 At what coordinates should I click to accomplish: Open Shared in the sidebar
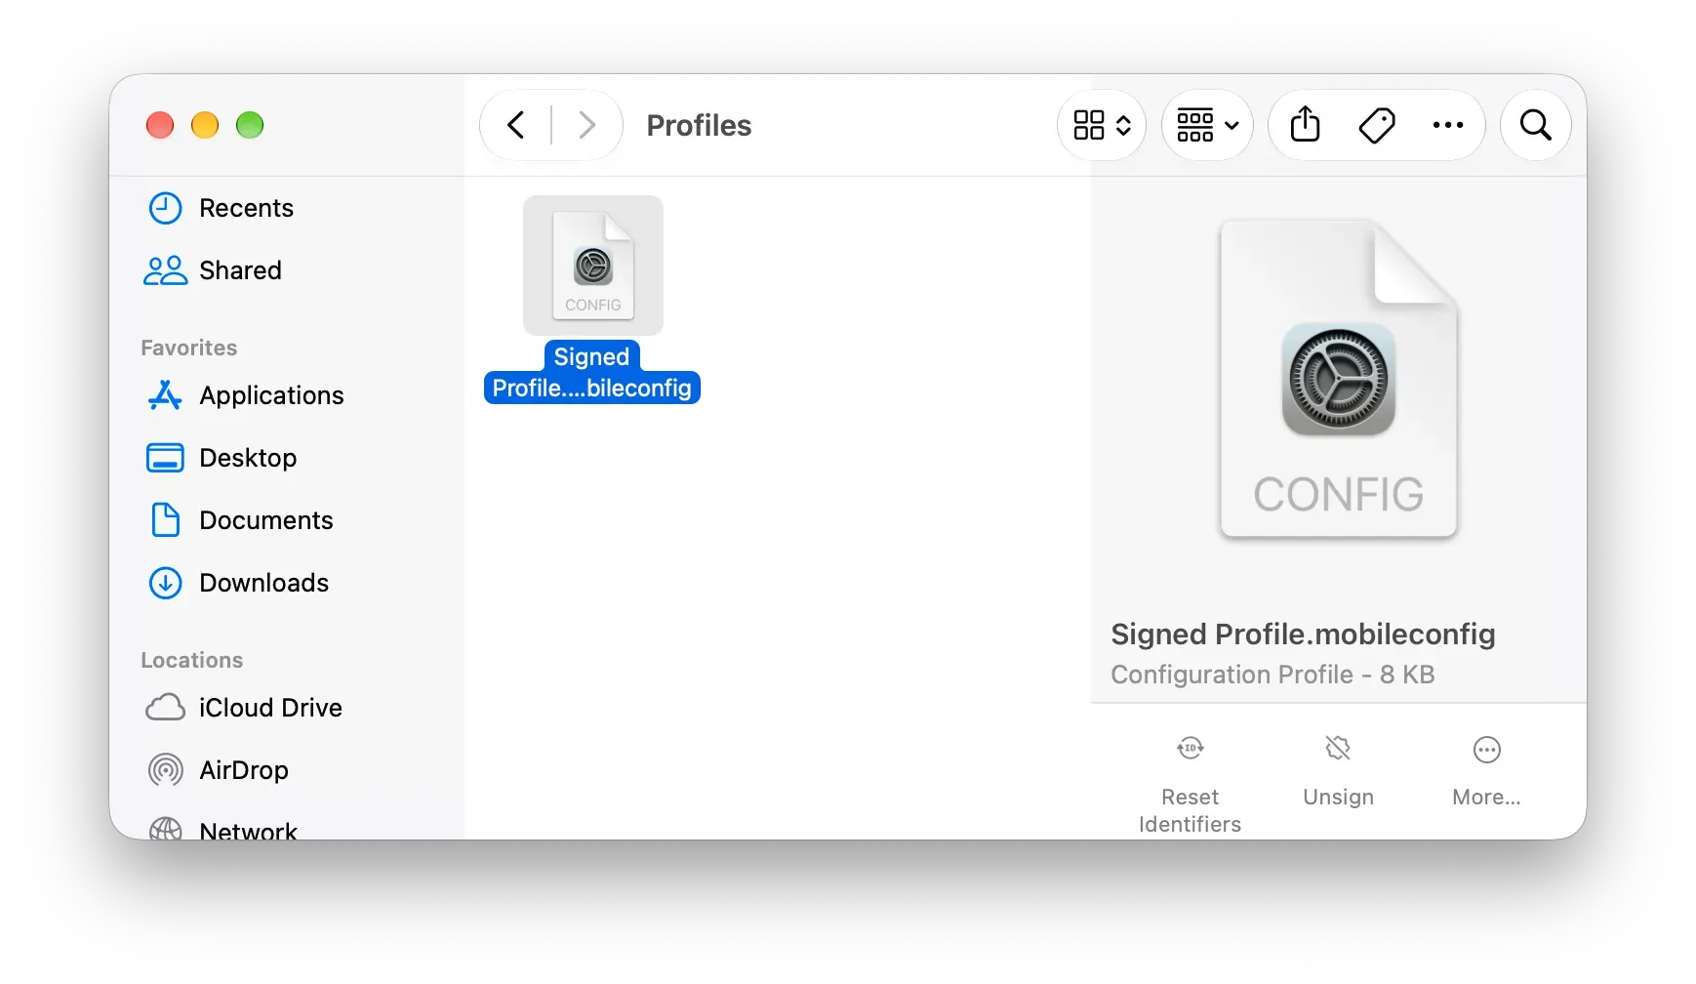[x=213, y=270]
